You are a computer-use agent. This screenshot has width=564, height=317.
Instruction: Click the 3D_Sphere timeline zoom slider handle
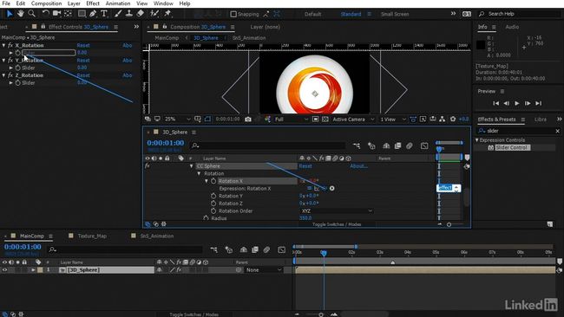[449, 224]
